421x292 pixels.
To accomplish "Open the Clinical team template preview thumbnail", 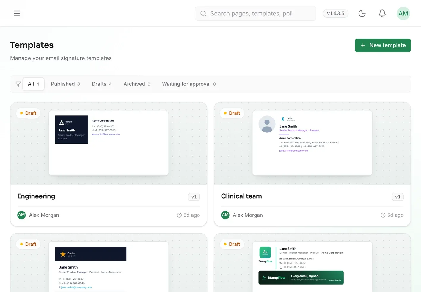I will [x=312, y=143].
